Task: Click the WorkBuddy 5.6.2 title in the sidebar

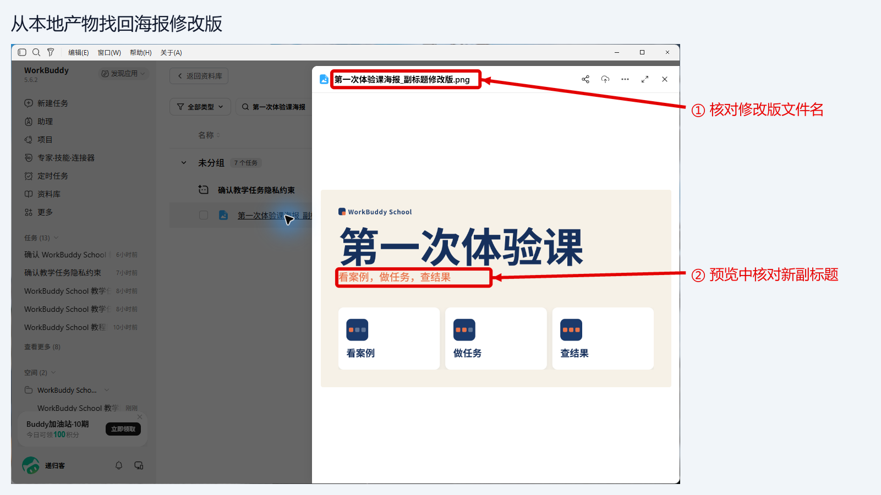Action: point(46,74)
